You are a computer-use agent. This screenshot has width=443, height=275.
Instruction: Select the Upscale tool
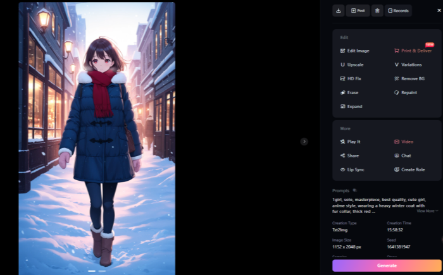pyautogui.click(x=351, y=64)
